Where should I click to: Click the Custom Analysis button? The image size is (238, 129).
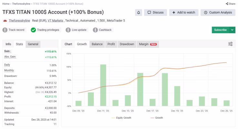pos(218,12)
